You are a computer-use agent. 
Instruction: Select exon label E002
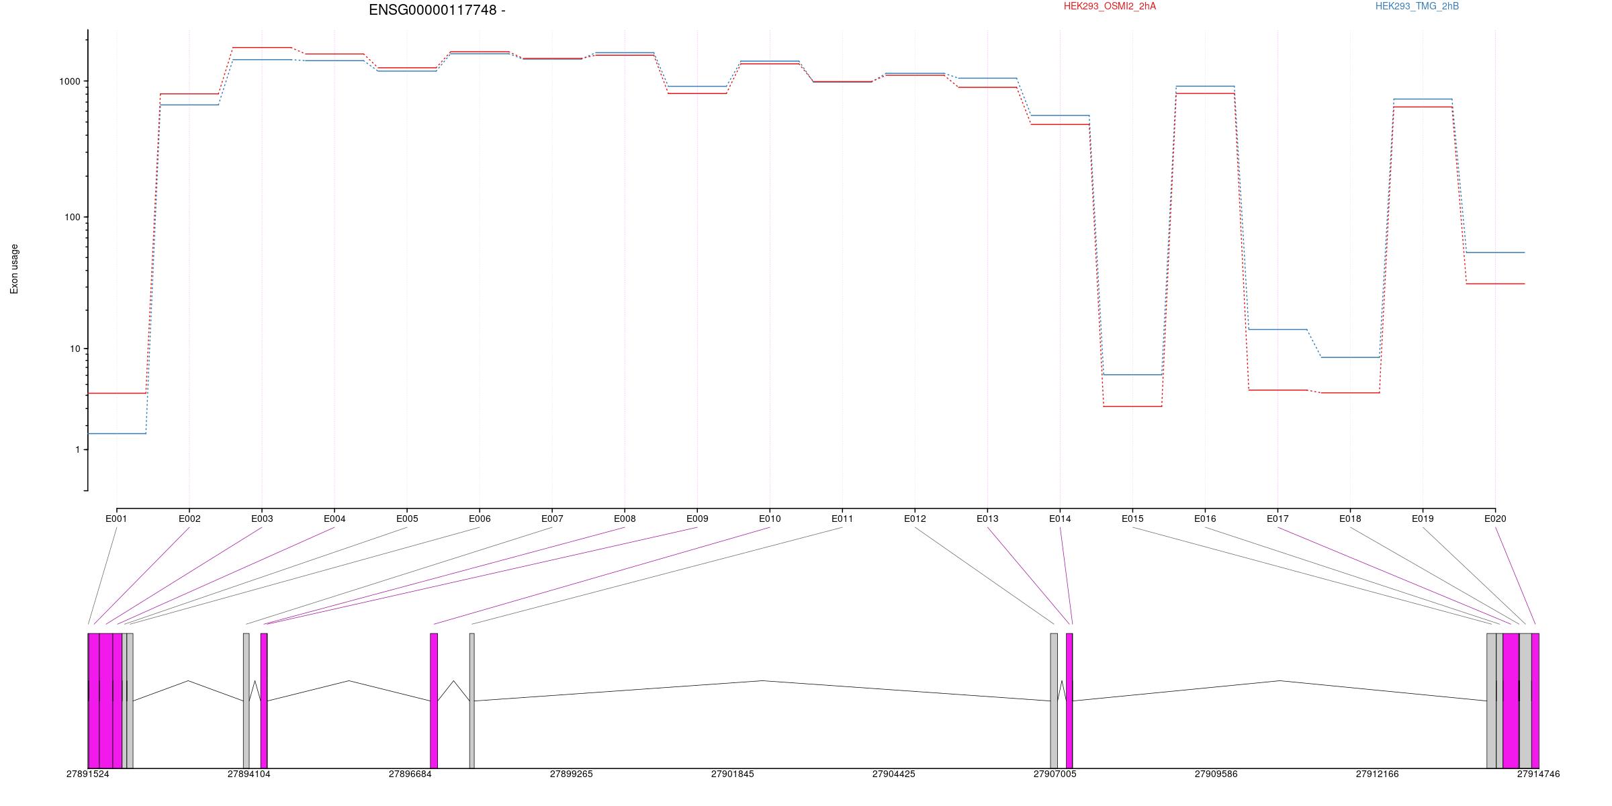pyautogui.click(x=189, y=519)
